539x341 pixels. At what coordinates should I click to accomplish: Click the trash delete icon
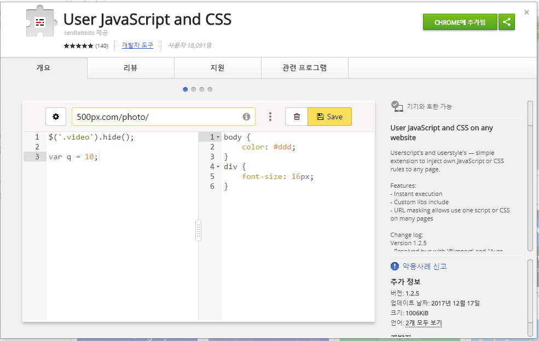(x=297, y=117)
